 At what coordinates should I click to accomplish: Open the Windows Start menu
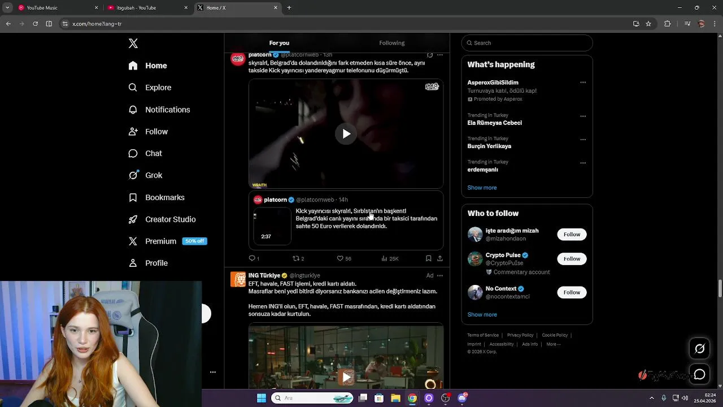click(x=261, y=398)
